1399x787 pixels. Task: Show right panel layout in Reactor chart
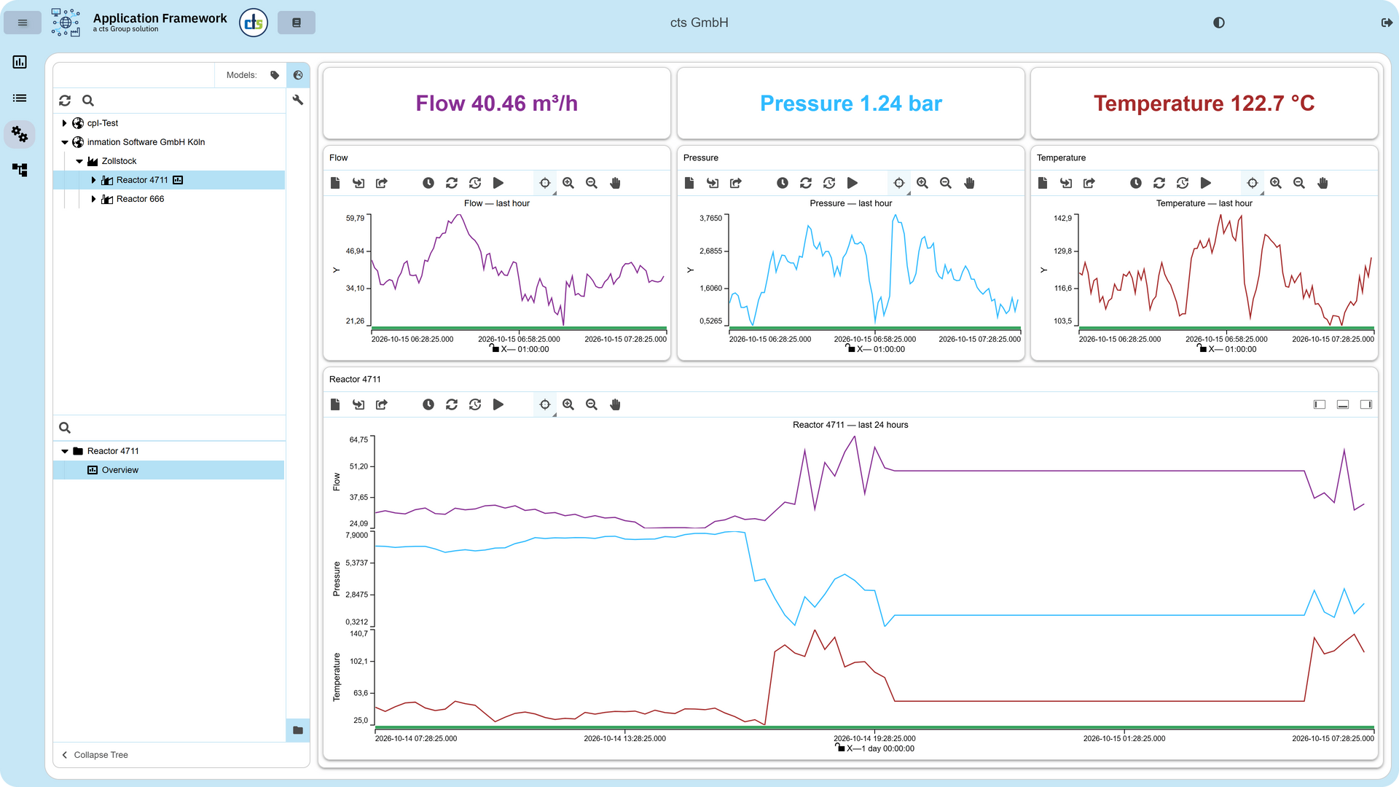(x=1366, y=404)
